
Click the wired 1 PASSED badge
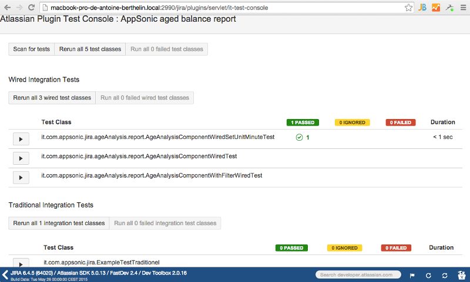click(x=303, y=123)
